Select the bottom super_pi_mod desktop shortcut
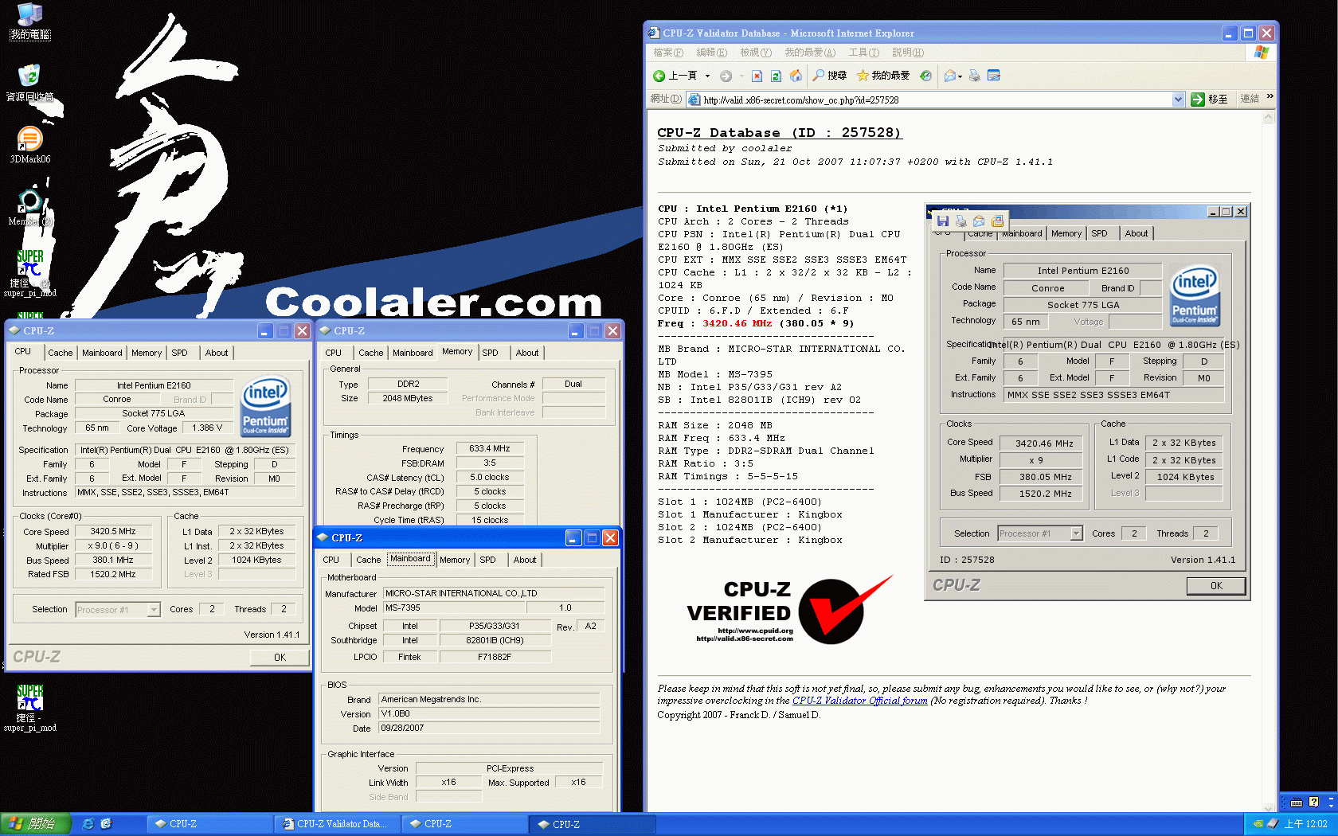 coord(29,698)
